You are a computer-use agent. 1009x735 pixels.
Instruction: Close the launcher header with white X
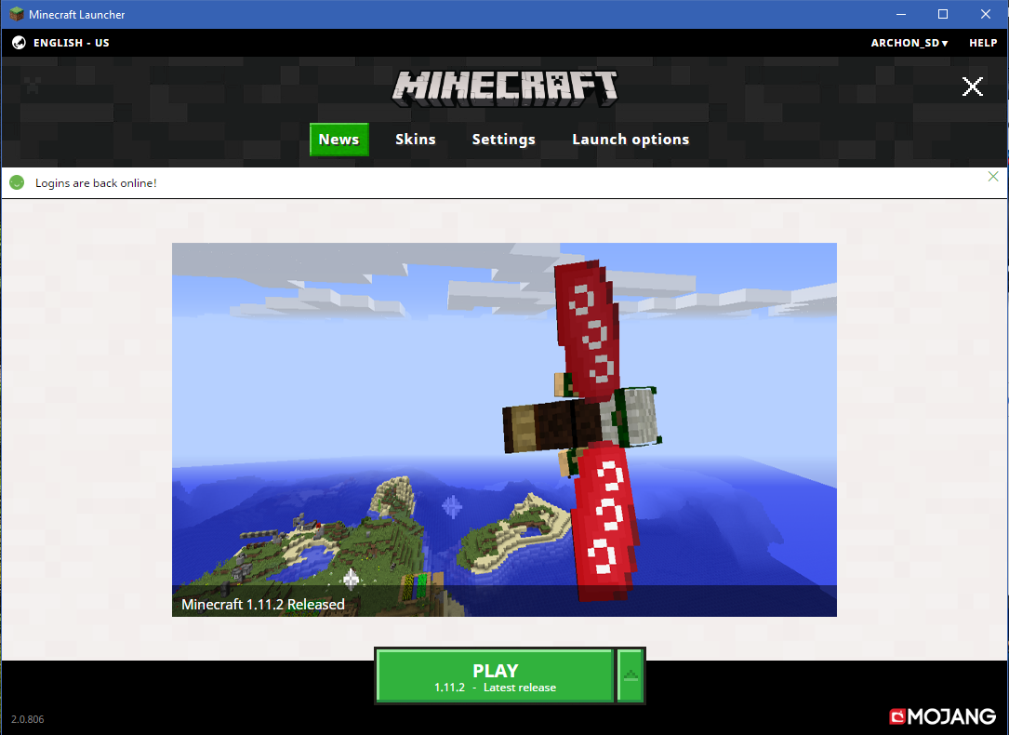[x=973, y=87]
